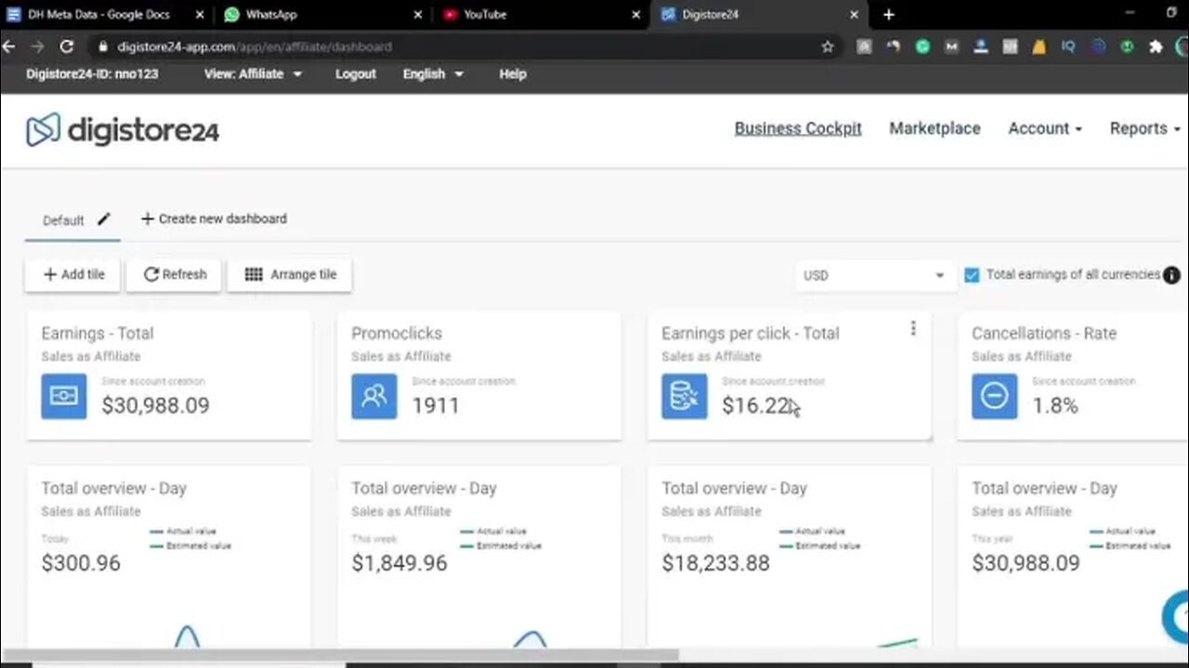Click the digistore24 logo
Viewport: 1189px width, 668px height.
123,130
